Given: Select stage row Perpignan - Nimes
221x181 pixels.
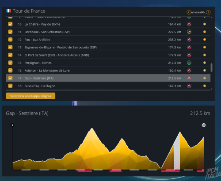Looking at the screenshot, I should click(108, 63).
